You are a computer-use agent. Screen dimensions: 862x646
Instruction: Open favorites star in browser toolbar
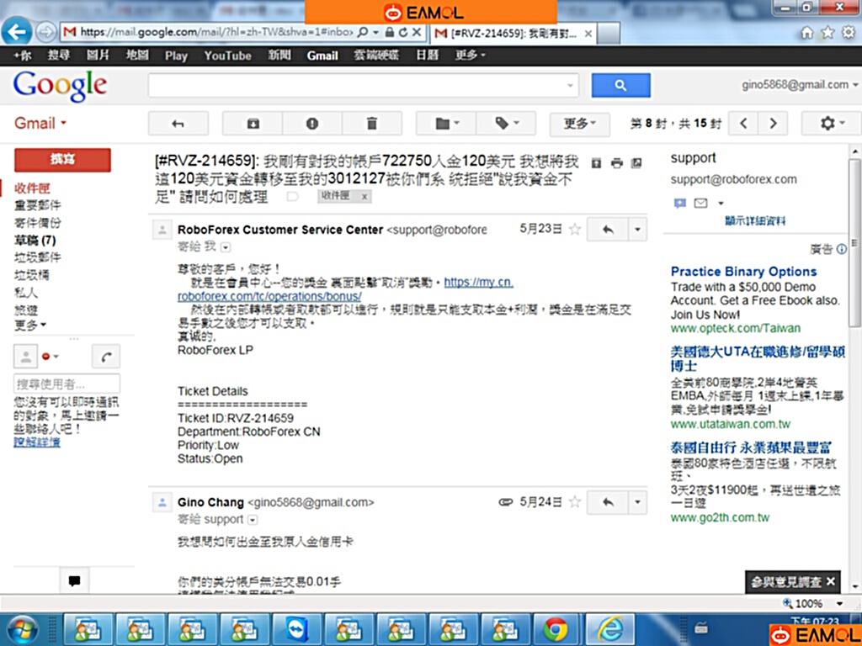[827, 33]
